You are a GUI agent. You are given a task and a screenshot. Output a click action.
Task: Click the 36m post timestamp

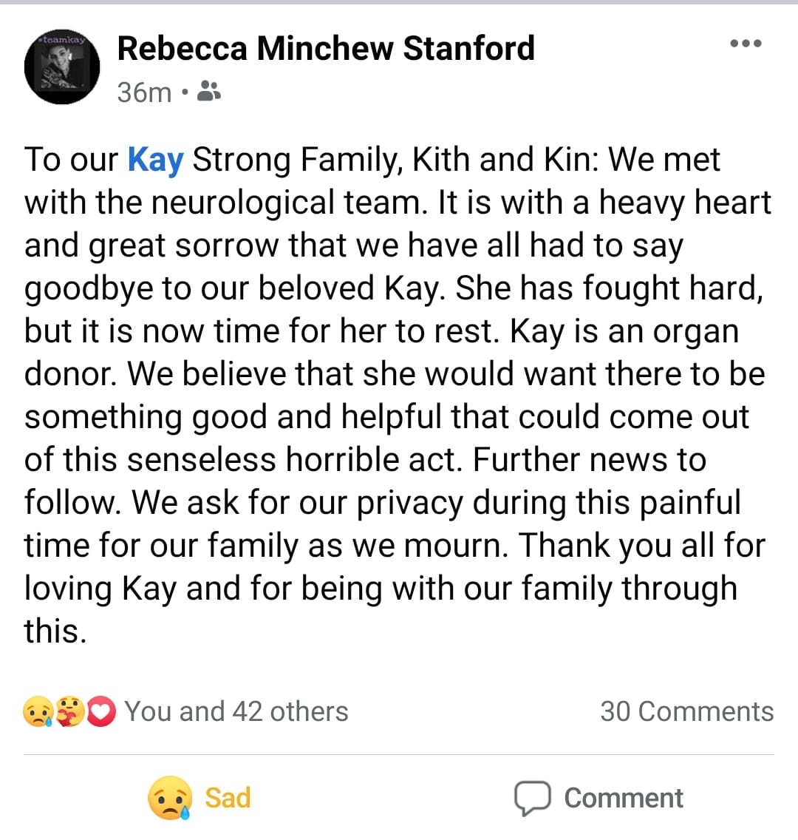tap(144, 92)
